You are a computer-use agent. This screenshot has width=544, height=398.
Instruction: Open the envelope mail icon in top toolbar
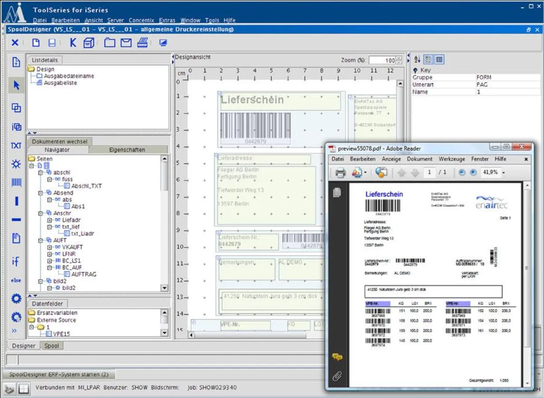coord(126,42)
